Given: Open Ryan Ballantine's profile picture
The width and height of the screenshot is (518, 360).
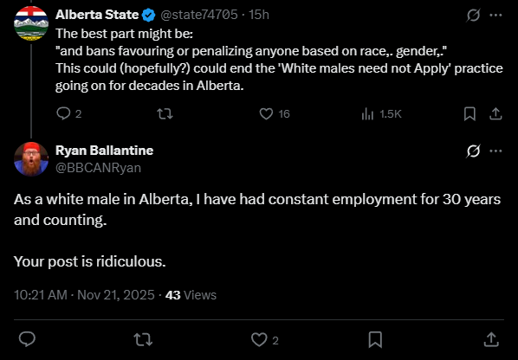Looking at the screenshot, I should click(x=31, y=159).
